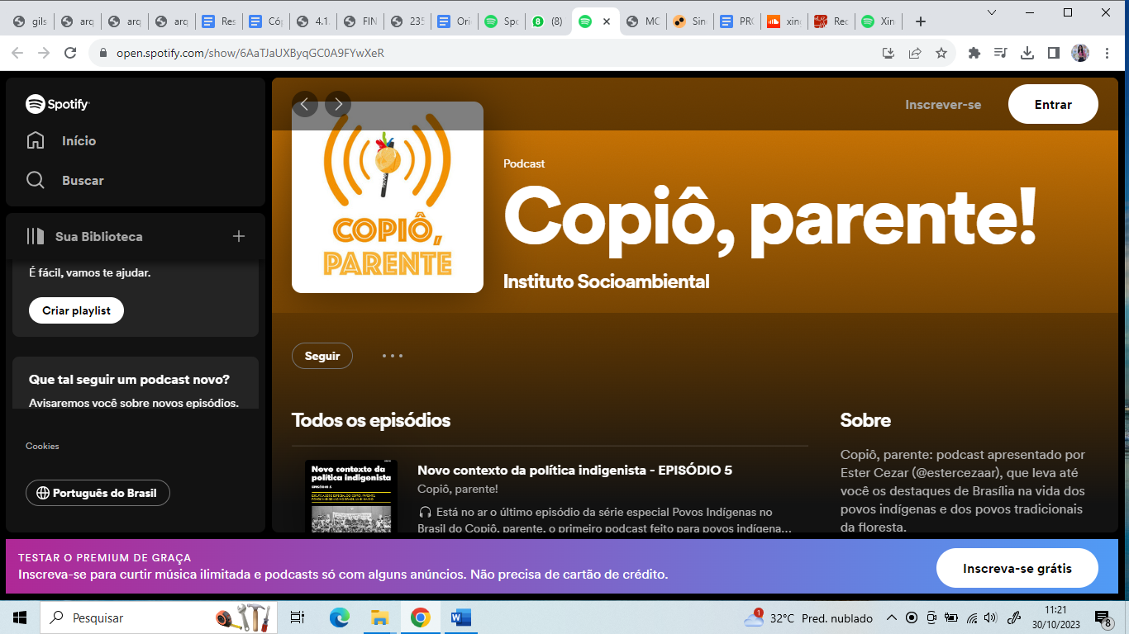This screenshot has height=634, width=1129.
Task: Click plus icon to create playlist or folder
Action: pyautogui.click(x=239, y=237)
